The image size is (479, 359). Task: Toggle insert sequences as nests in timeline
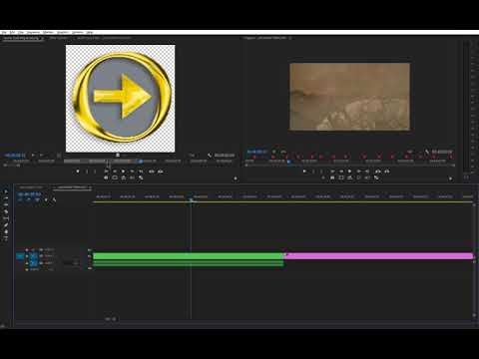click(20, 199)
